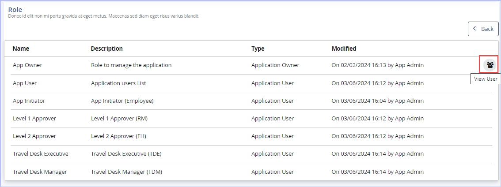This screenshot has width=501, height=187.
Task: Click the View User icon for App Owner
Action: tap(489, 65)
